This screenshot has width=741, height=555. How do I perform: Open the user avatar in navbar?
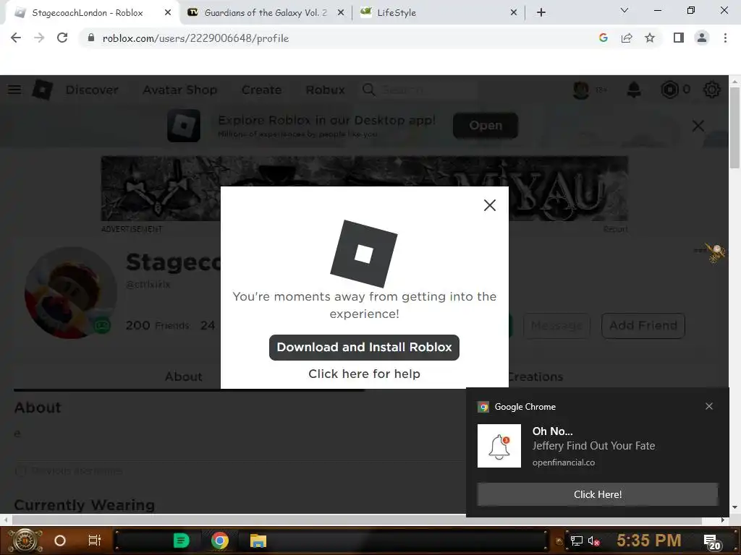581,90
